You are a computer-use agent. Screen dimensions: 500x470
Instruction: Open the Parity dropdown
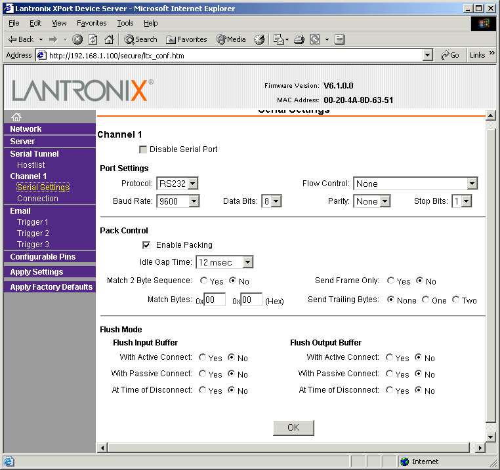pos(371,201)
